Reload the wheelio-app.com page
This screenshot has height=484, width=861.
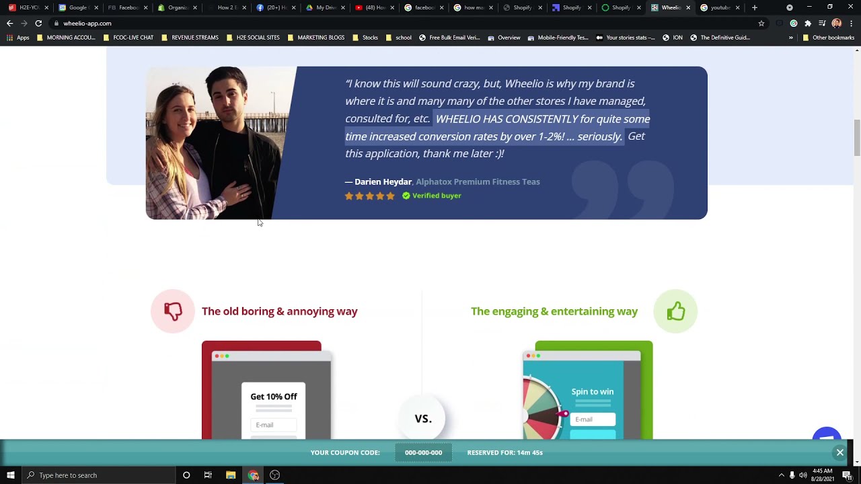coord(38,23)
